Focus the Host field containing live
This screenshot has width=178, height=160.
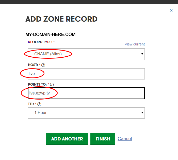click(86, 74)
